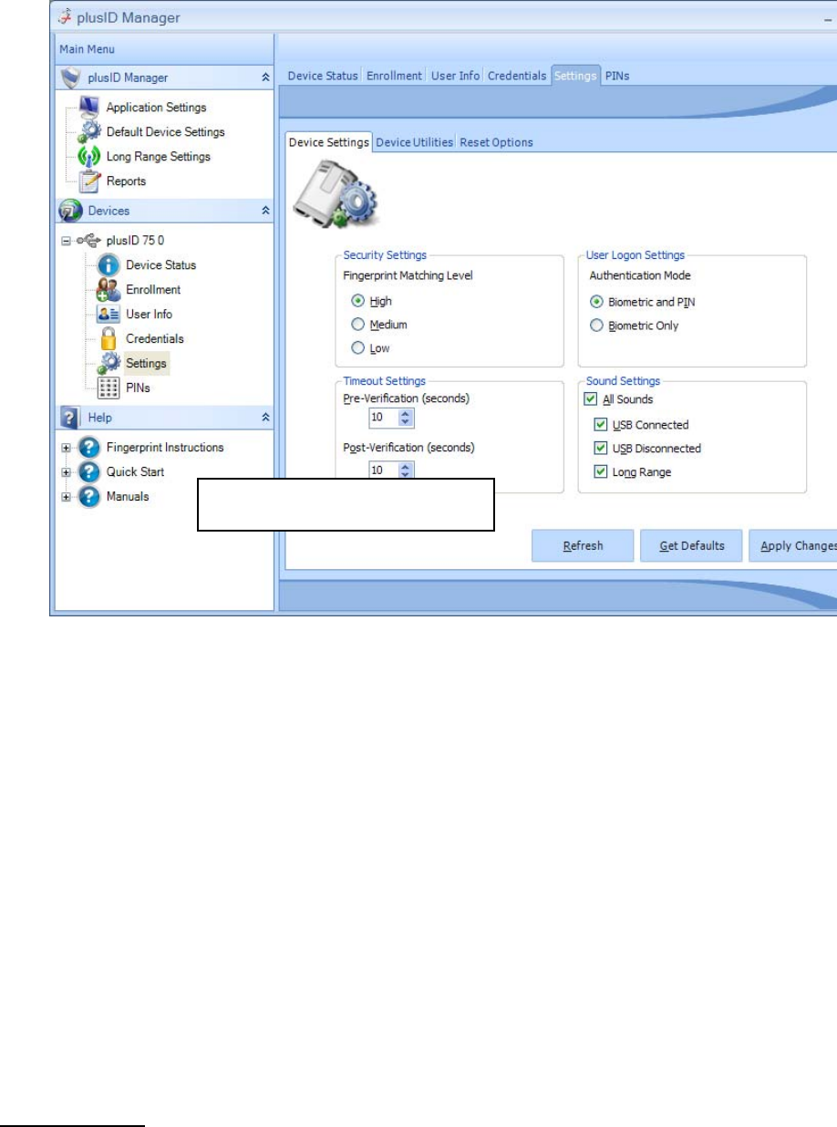Click the Post-Verification seconds value field
The width and height of the screenshot is (837, 1127).
coord(384,470)
